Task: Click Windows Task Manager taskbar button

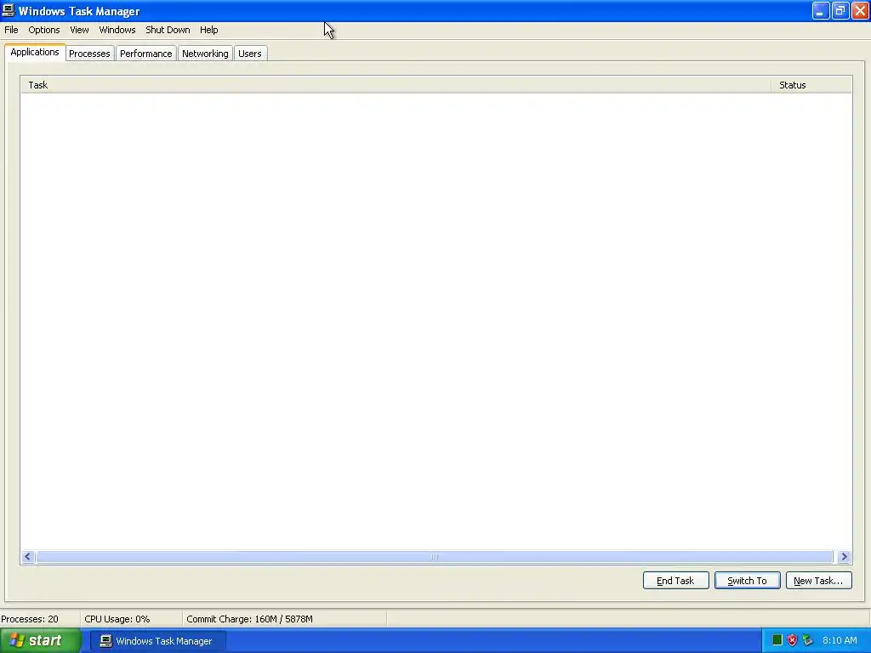Action: [158, 641]
